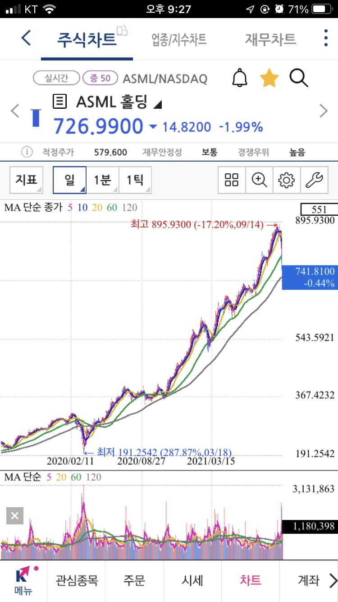Tap the 증 50 margin badge
338x602 pixels.
[100, 78]
